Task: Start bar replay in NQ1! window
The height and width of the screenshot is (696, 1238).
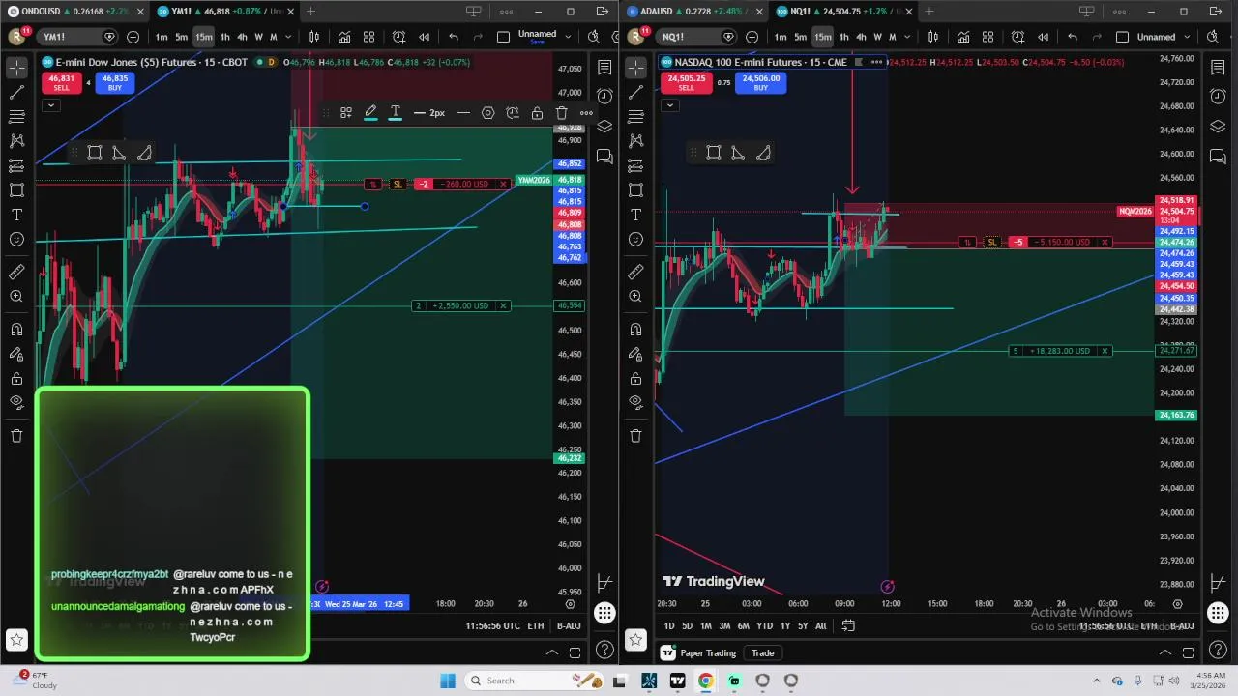Action: tap(1043, 37)
